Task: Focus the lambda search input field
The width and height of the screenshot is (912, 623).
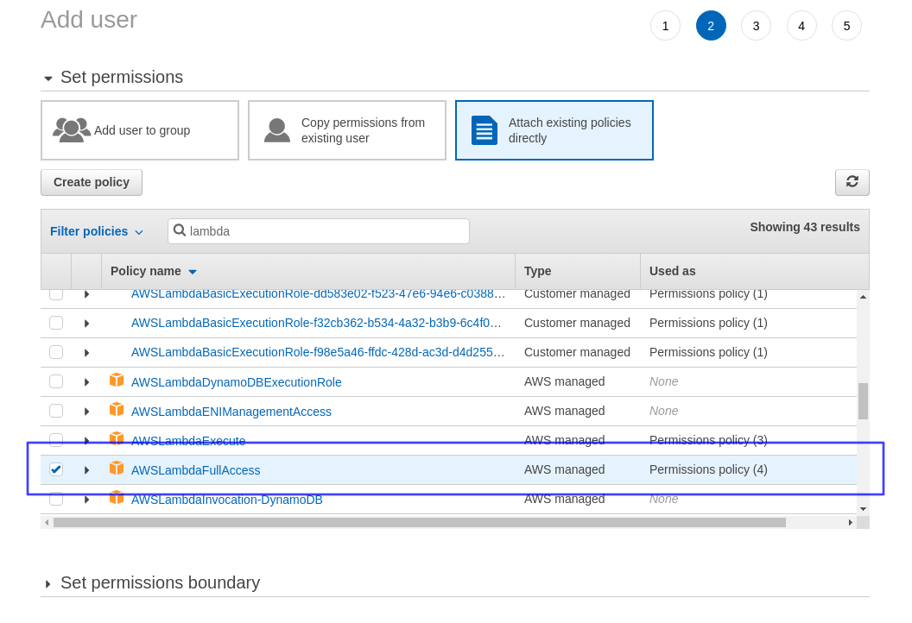Action: pyautogui.click(x=319, y=231)
